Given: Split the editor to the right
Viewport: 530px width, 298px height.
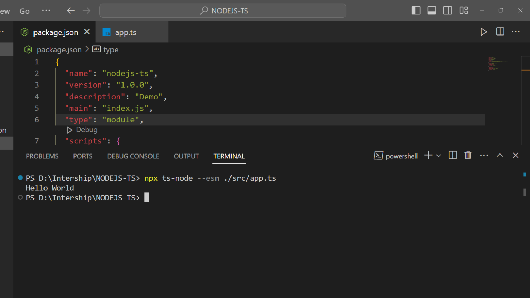Looking at the screenshot, I should click(500, 32).
